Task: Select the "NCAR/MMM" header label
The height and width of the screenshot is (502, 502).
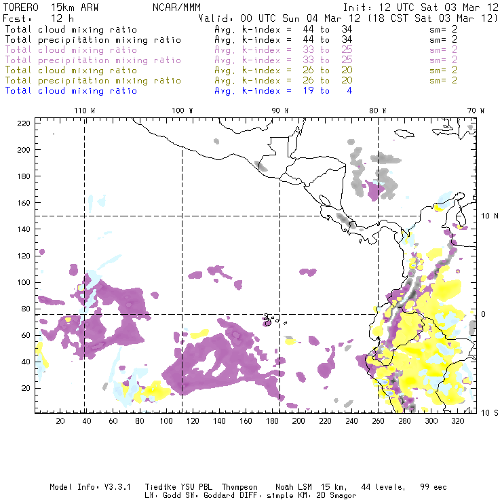Action: click(x=176, y=7)
